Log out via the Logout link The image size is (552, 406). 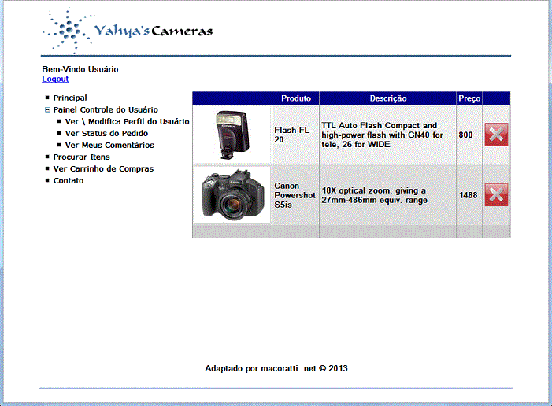[55, 79]
